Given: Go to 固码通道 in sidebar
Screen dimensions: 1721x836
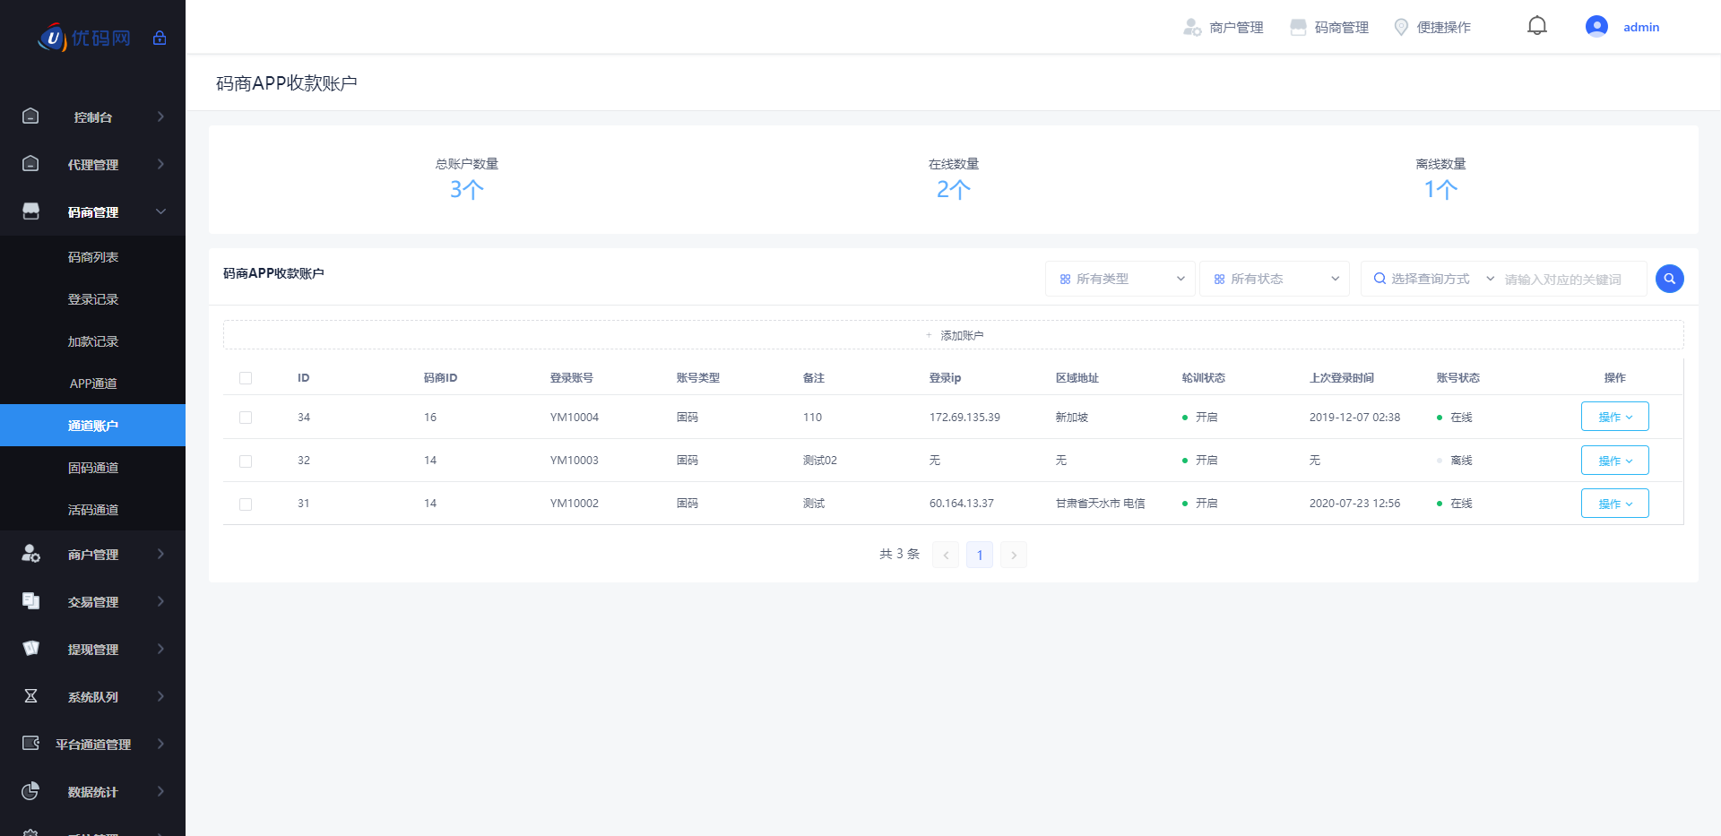Looking at the screenshot, I should pyautogui.click(x=93, y=468).
